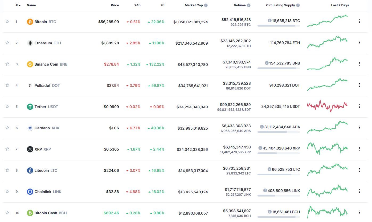Viewport: 372px width, 222px height.
Task: Click the Chainlink hexagon logo
Action: [30, 192]
